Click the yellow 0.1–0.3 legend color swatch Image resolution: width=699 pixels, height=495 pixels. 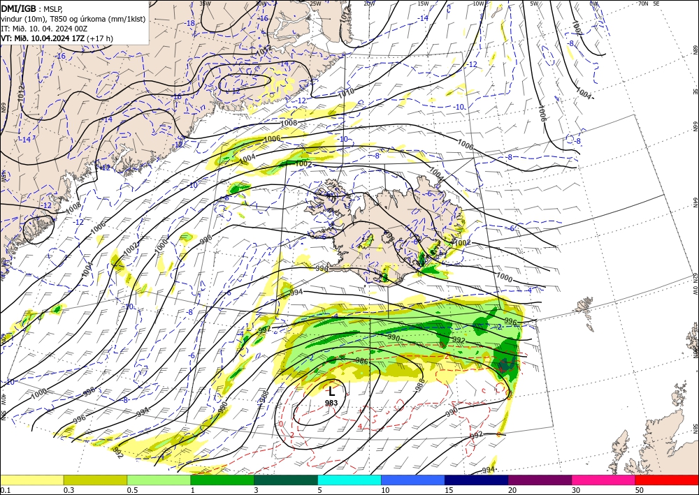(31, 480)
